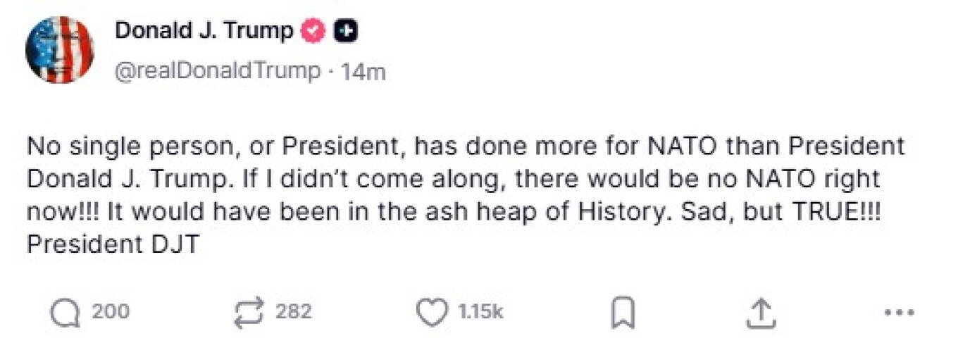Click the black plus badge beside name
This screenshot has height=362, width=958.
345,31
